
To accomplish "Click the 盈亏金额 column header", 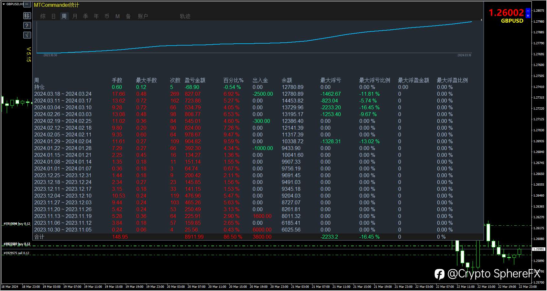I will coord(195,80).
